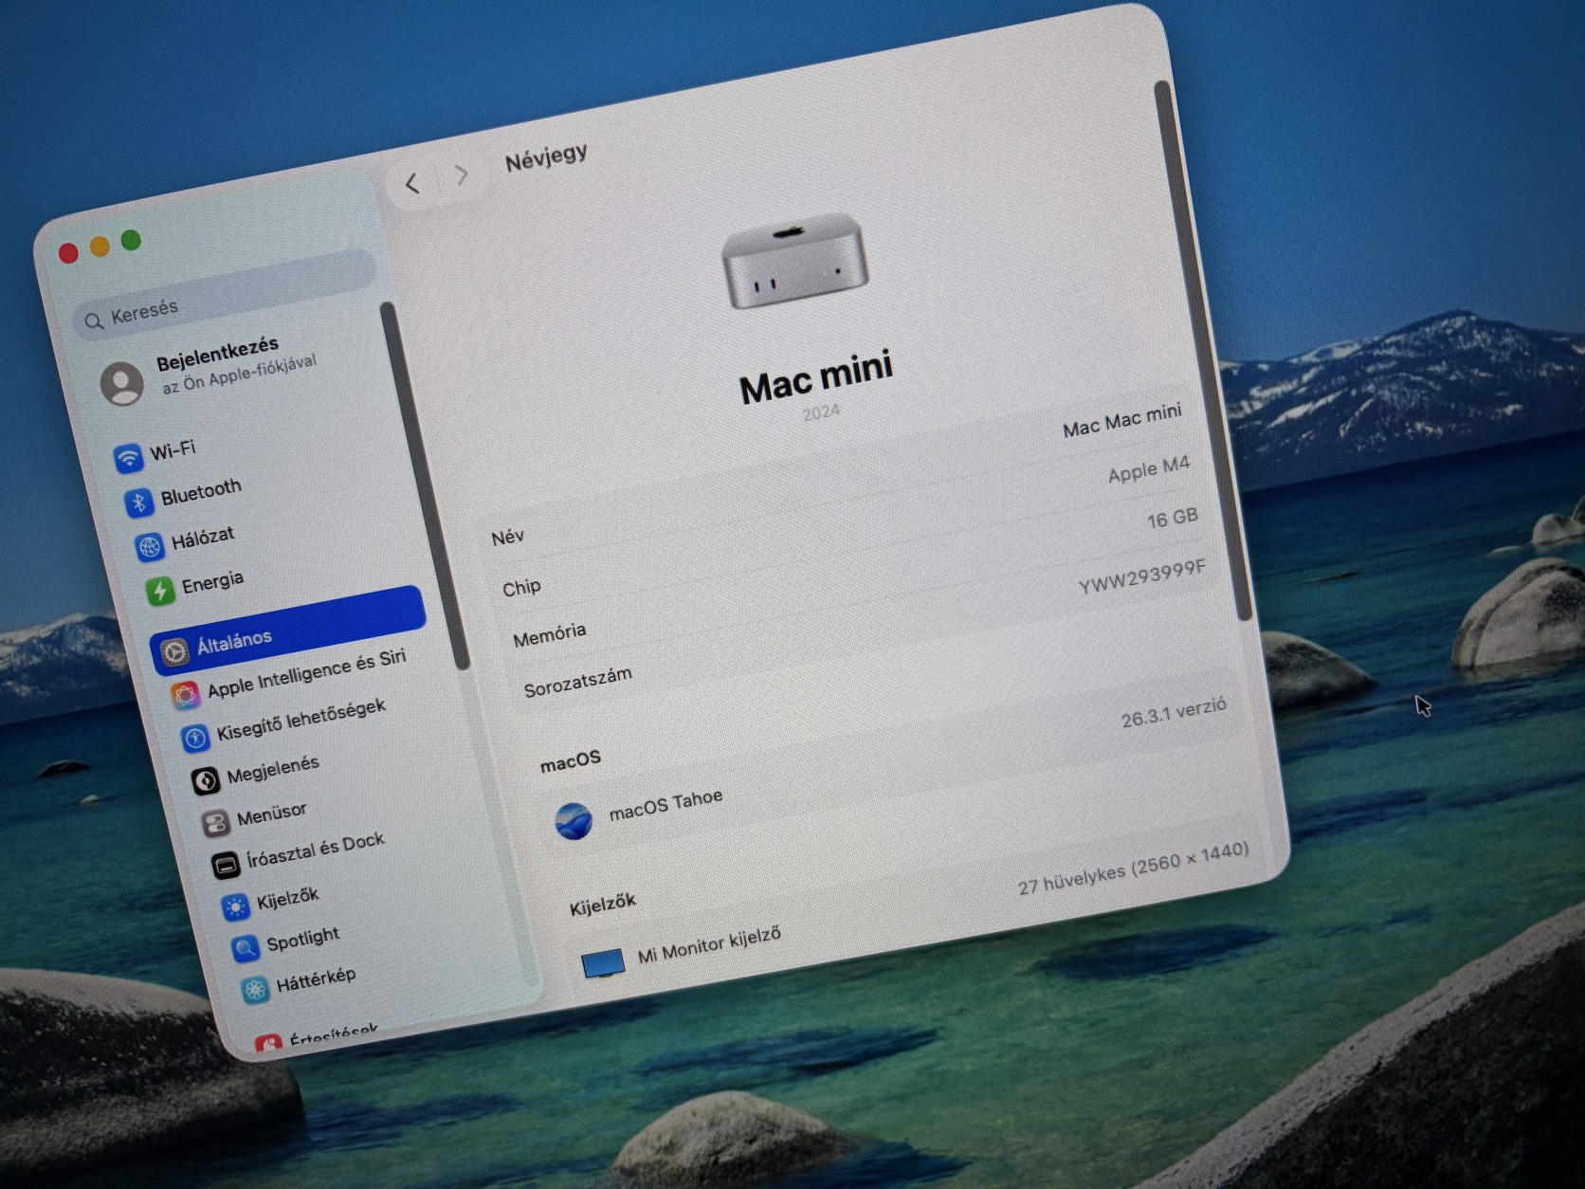Go forward with the right chevron button

point(462,174)
